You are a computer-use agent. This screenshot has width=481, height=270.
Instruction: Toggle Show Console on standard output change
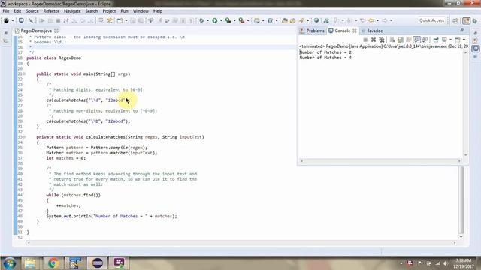coord(416,40)
